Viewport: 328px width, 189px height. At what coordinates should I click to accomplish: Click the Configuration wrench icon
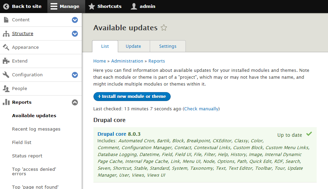6,75
